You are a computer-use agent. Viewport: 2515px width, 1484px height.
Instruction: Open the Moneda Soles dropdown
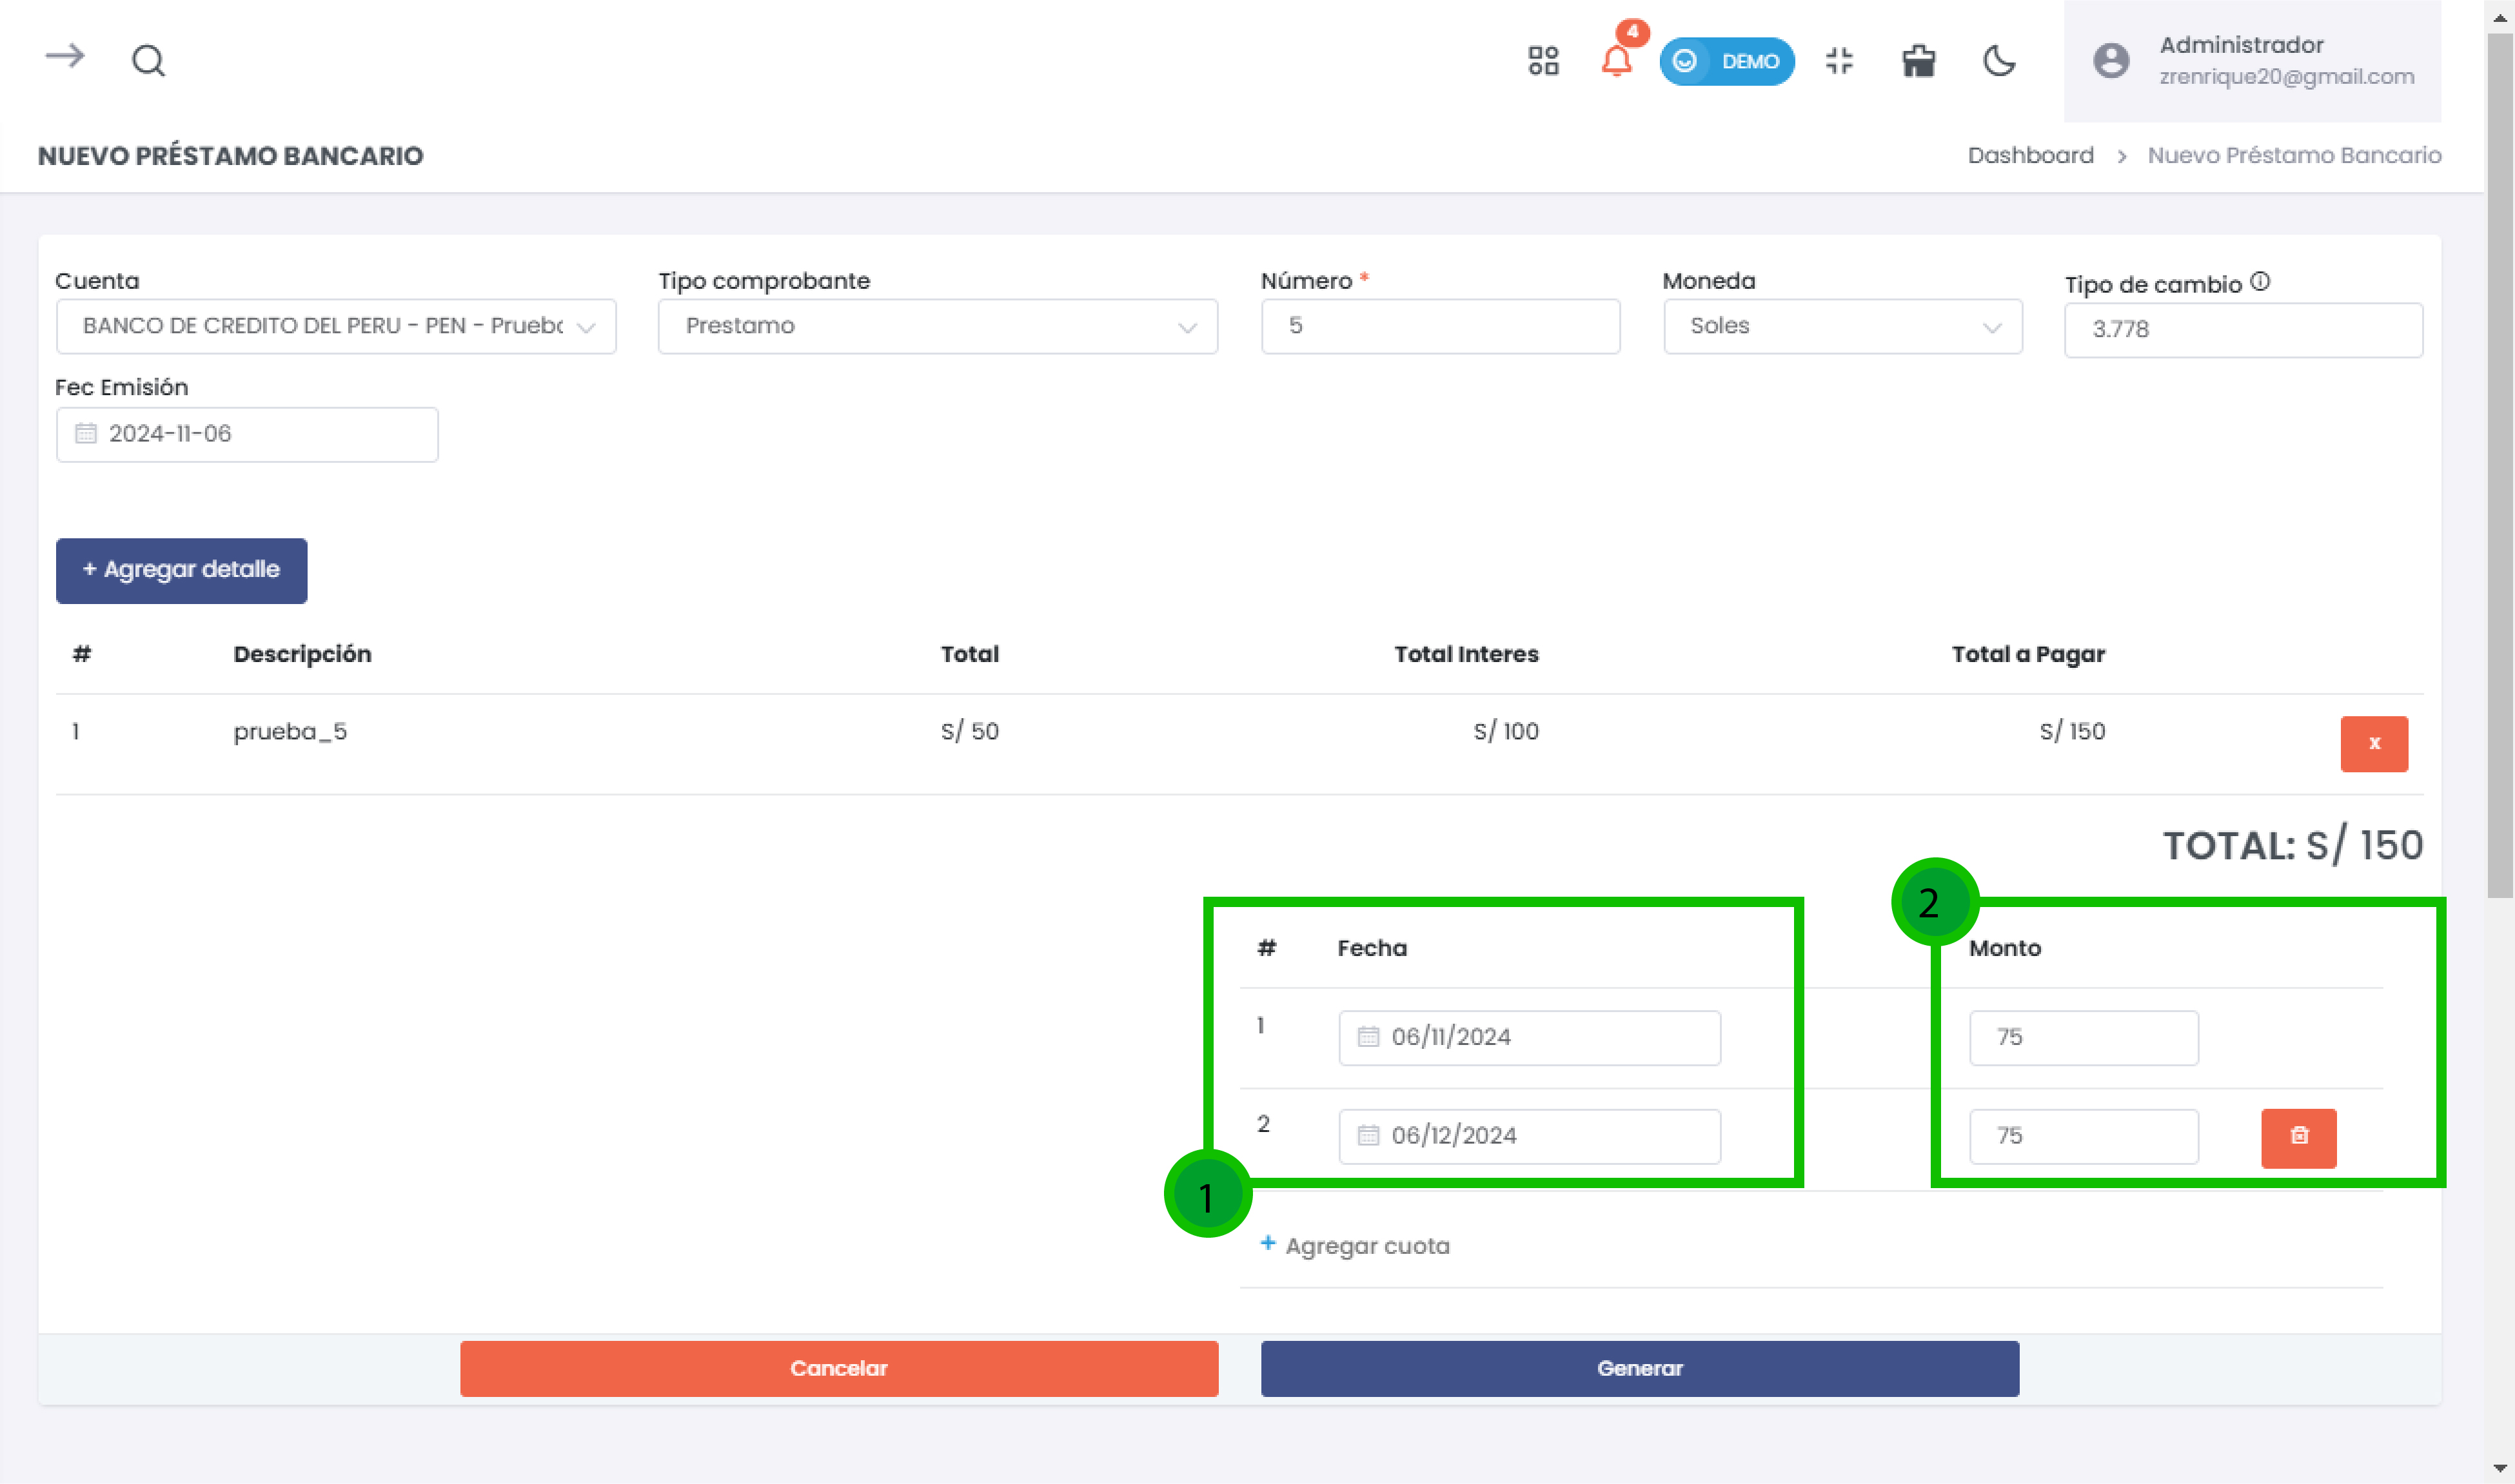click(1842, 326)
